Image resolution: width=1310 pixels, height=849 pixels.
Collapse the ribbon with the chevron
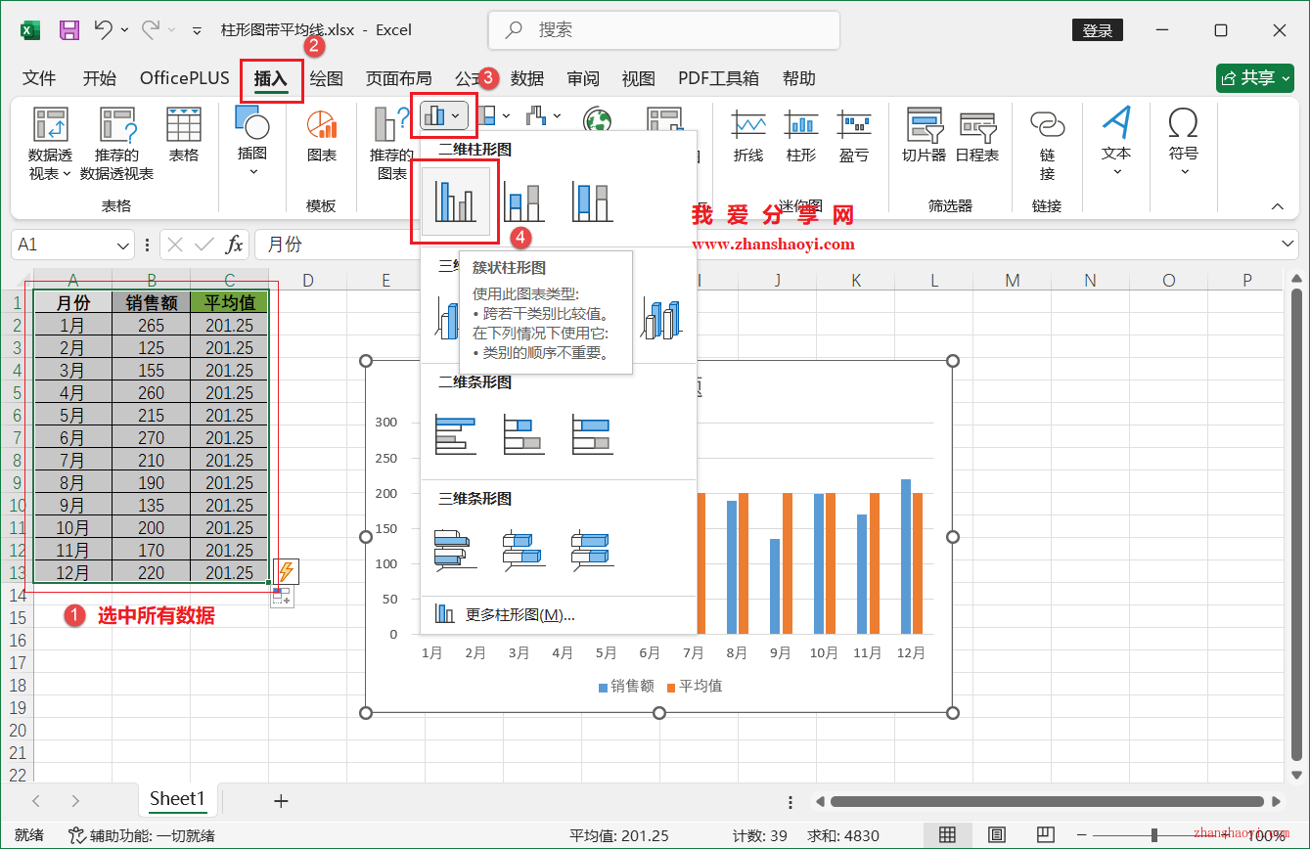click(1277, 206)
